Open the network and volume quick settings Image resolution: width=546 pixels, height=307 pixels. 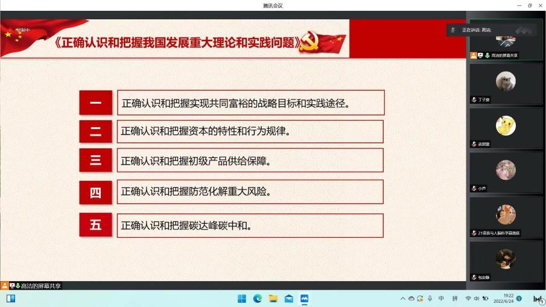(476, 299)
